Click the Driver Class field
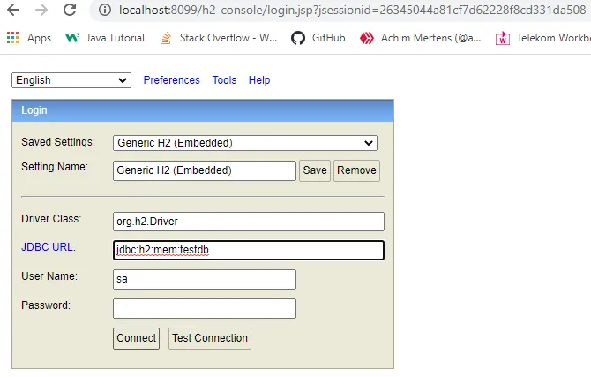This screenshot has width=591, height=377. (249, 222)
